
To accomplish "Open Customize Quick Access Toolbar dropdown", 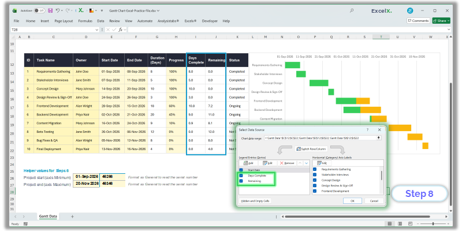I will [102, 10].
